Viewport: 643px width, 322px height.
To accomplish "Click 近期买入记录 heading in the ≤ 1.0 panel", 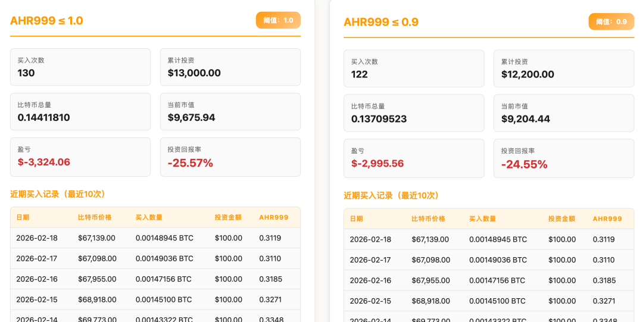I will [57, 194].
